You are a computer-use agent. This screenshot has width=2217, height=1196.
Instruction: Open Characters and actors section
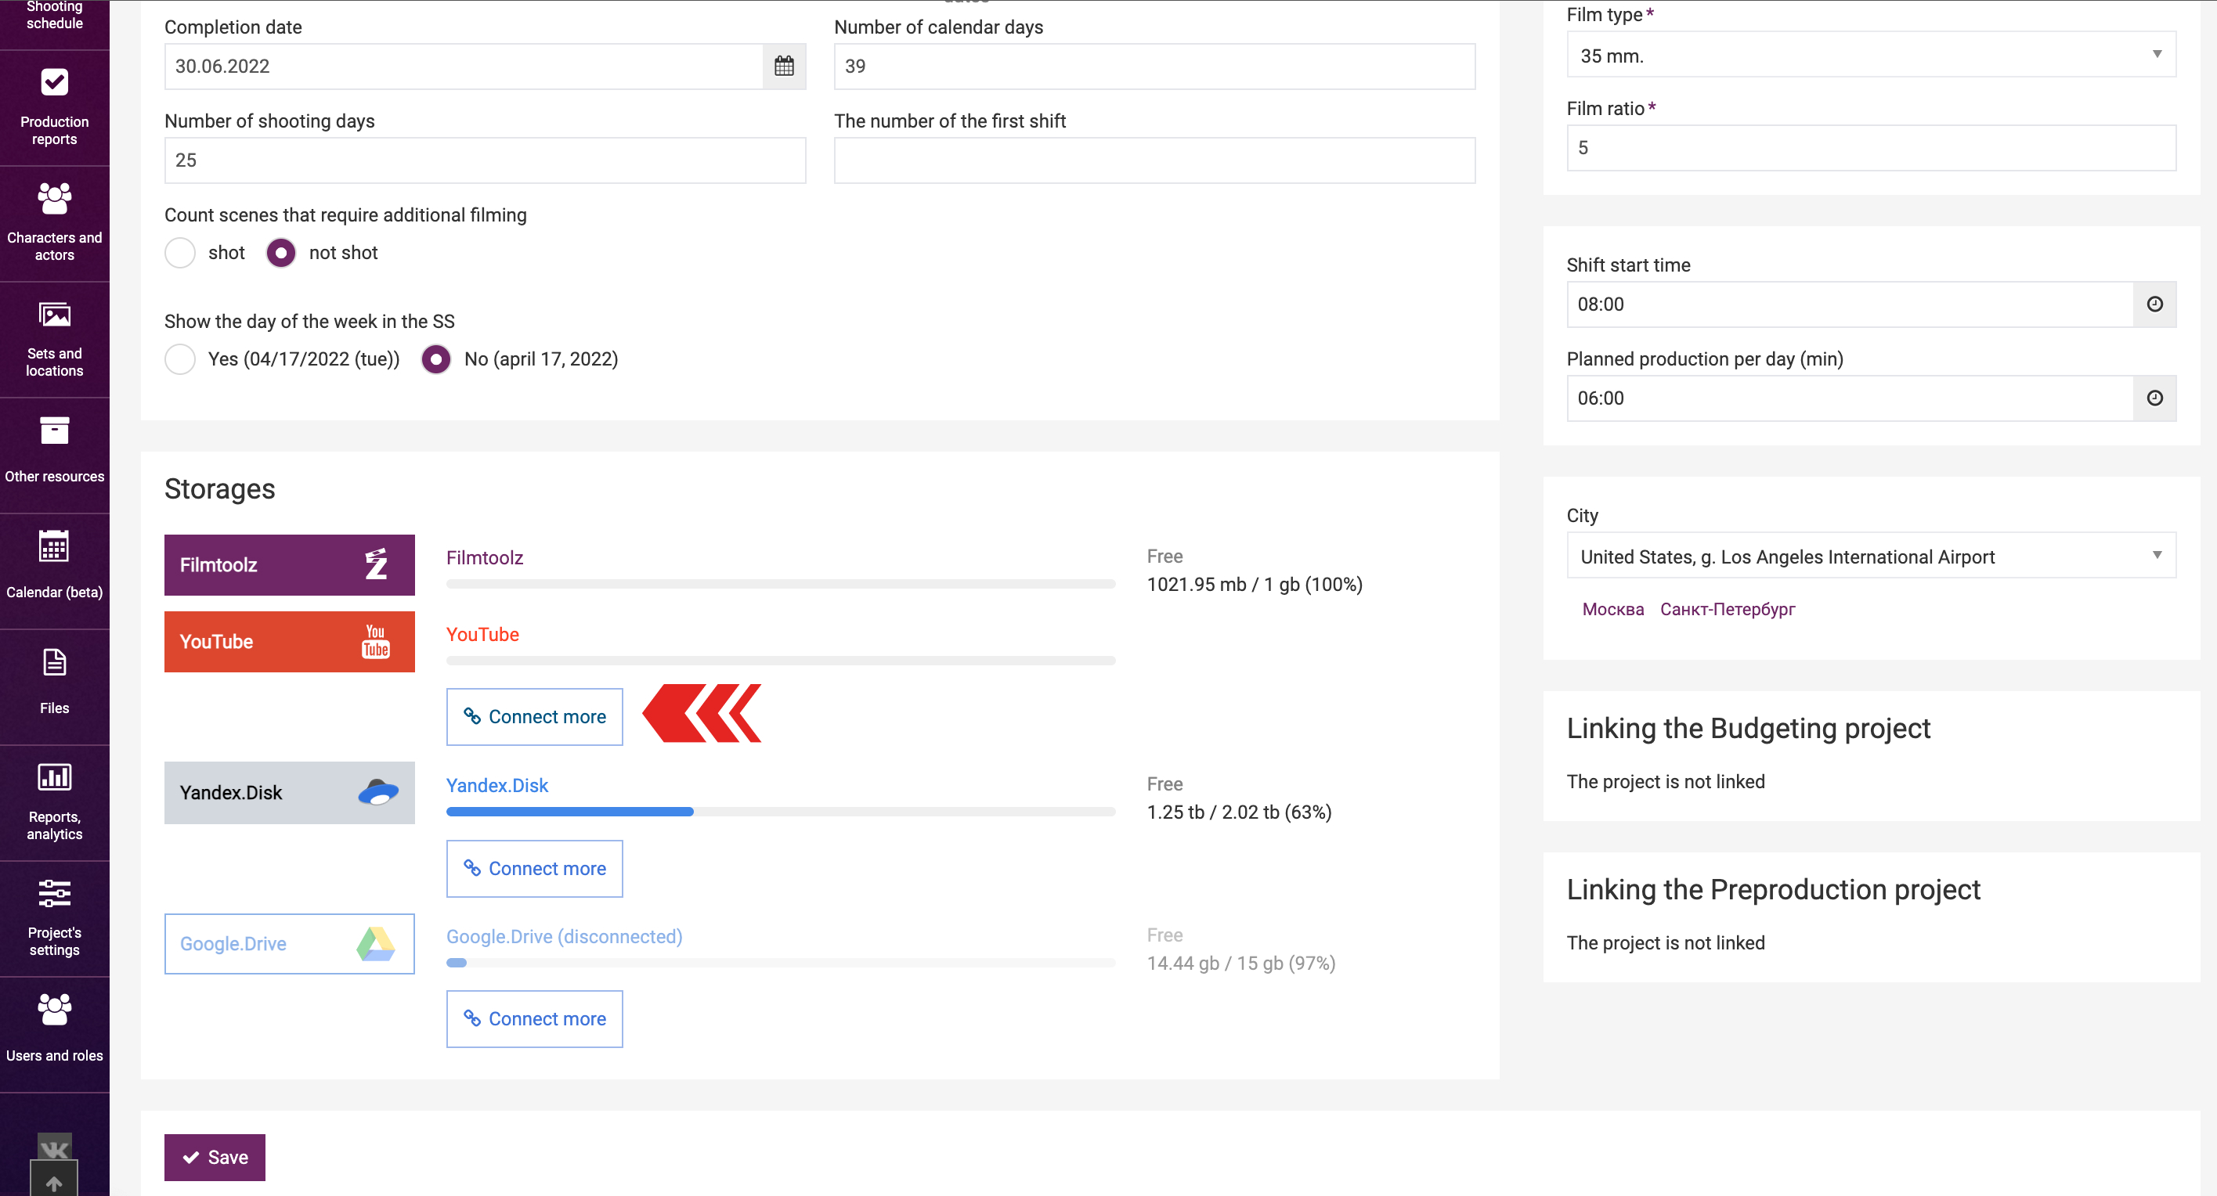54,222
